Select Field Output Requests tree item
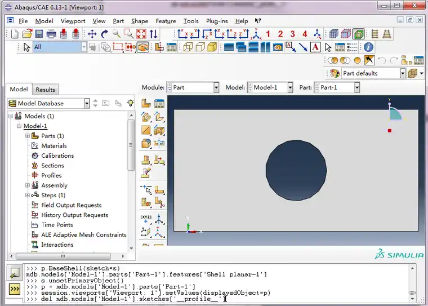The width and height of the screenshot is (428, 306). coord(72,205)
